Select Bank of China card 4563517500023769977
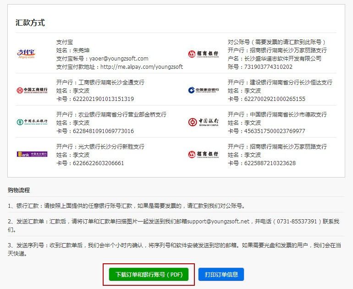The image size is (353, 289). (275, 131)
